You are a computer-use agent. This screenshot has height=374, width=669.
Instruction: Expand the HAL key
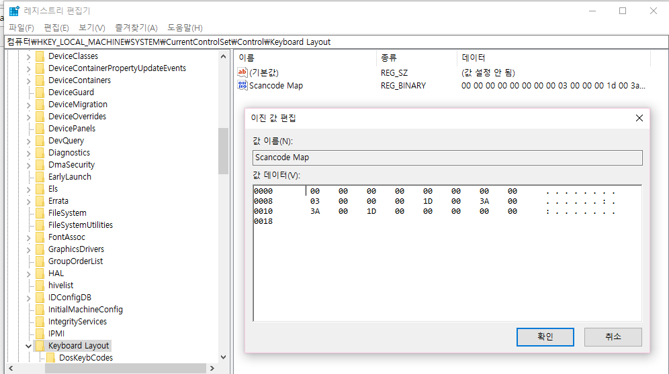[29, 273]
